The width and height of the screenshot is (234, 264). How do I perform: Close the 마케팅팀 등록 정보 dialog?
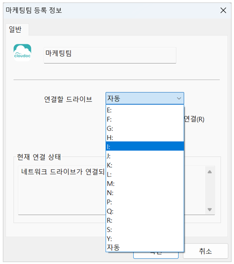pyautogui.click(x=223, y=11)
